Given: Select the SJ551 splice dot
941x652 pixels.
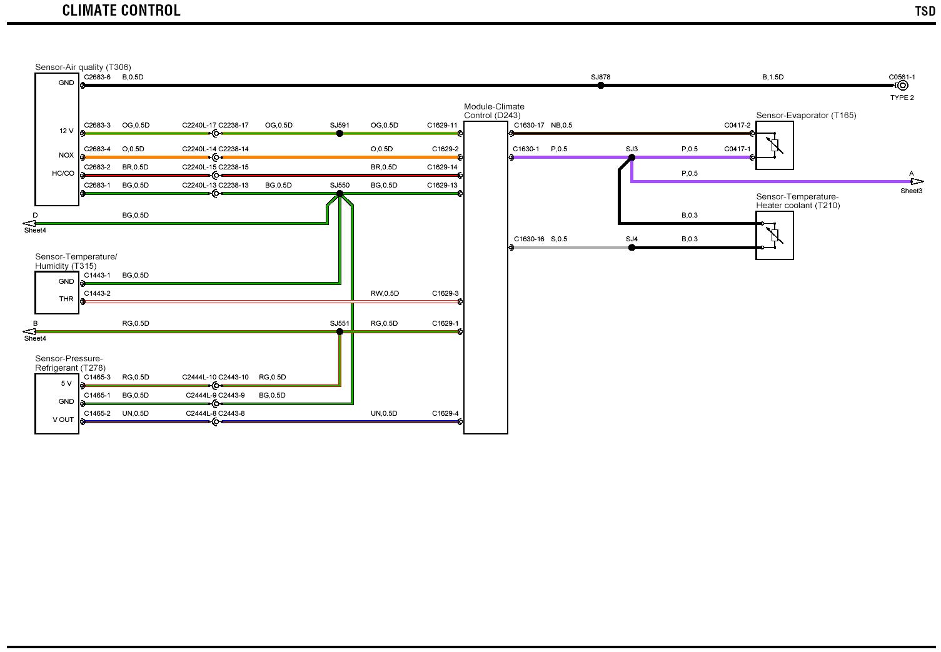Looking at the screenshot, I should pos(340,332).
